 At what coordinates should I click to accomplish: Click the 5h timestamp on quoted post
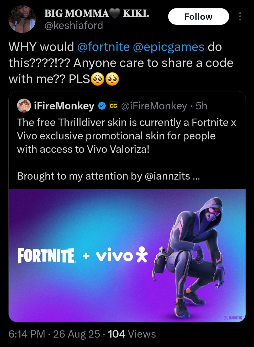pyautogui.click(x=202, y=106)
